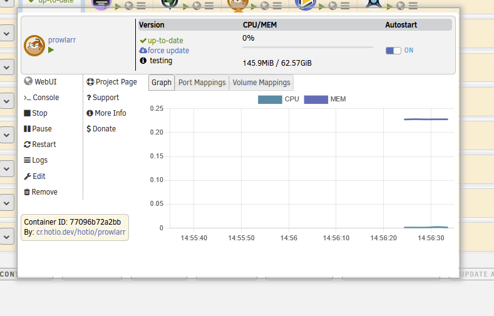Screen dimensions: 494x316
Task: Click the ON label next to Autostart
Action: (x=409, y=50)
